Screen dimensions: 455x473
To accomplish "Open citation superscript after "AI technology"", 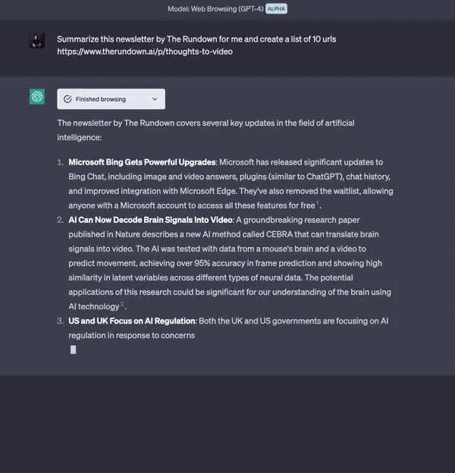I will 122,305.
